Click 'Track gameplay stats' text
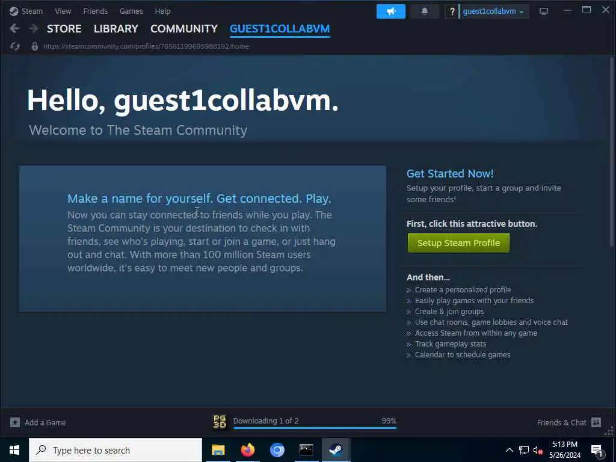 tap(451, 343)
